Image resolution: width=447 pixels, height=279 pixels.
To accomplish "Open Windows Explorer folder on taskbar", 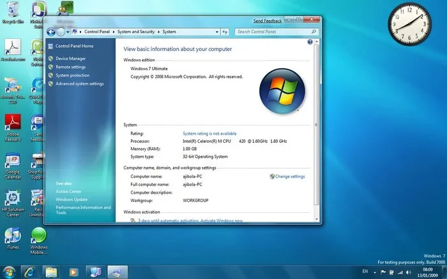I will pyautogui.click(x=51, y=273).
